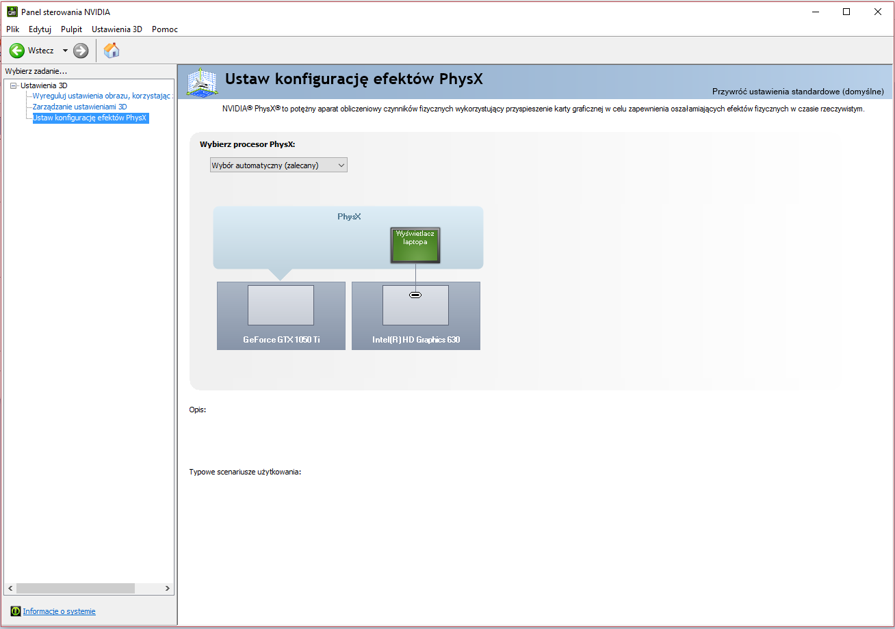Click Przywróć ustawienia standardowe link
This screenshot has width=895, height=629.
(x=798, y=92)
